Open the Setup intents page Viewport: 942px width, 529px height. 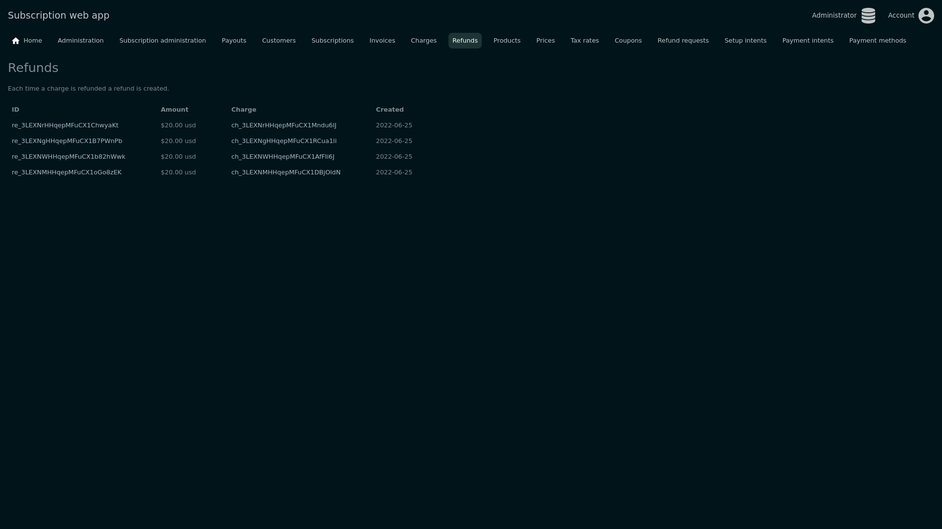745,41
